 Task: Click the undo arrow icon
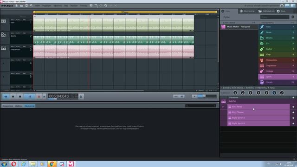coord(106,6)
